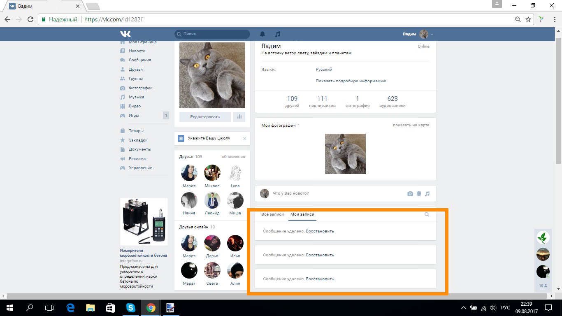Open the profile statistics bar chart button
Viewport: 562px width, 316px height.
(x=239, y=117)
